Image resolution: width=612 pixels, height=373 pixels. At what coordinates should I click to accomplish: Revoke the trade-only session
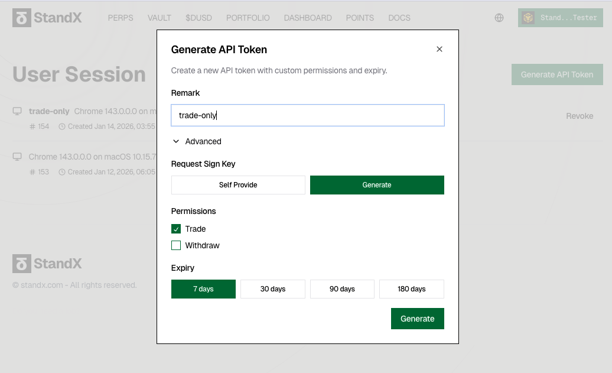coord(579,116)
